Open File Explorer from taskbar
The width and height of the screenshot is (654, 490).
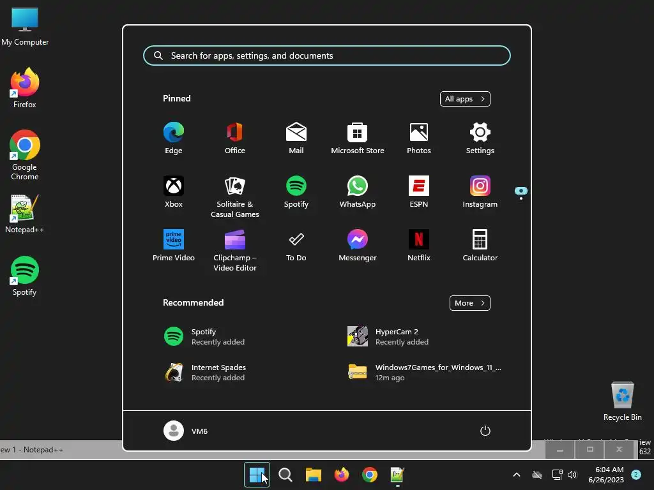coord(313,475)
